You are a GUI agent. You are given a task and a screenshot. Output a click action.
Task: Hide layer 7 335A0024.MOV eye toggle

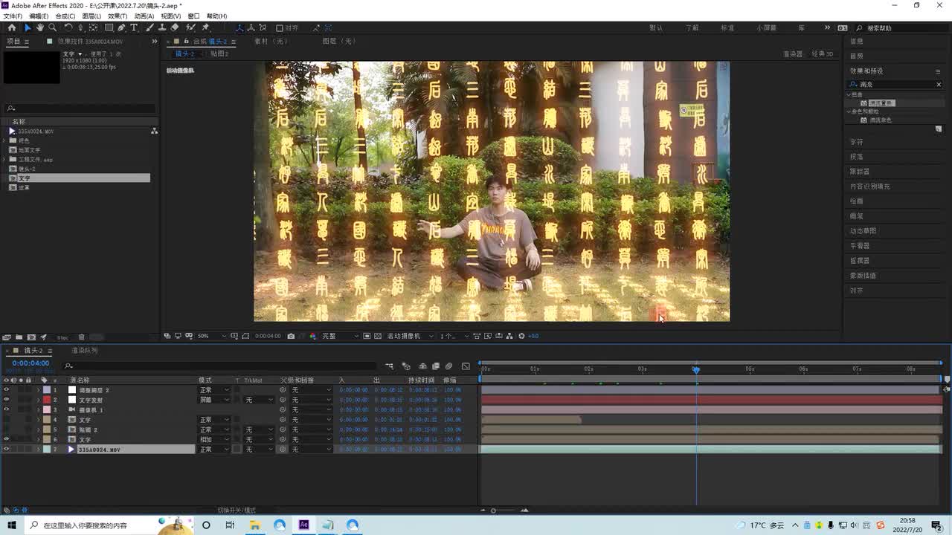click(x=6, y=450)
